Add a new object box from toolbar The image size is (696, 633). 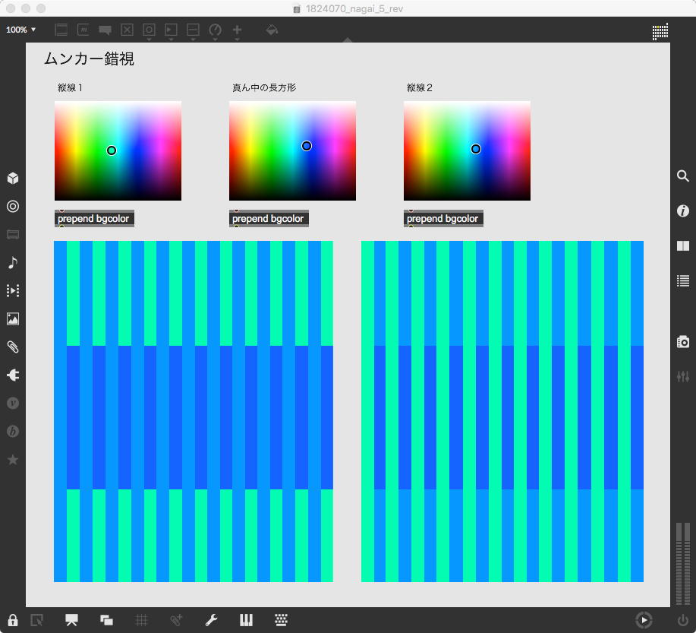pyautogui.click(x=61, y=30)
